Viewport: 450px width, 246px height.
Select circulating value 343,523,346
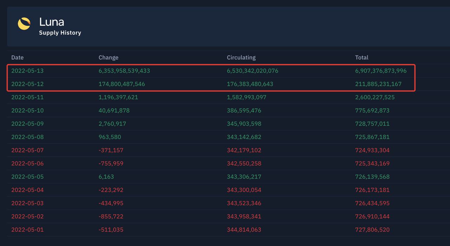coord(244,203)
